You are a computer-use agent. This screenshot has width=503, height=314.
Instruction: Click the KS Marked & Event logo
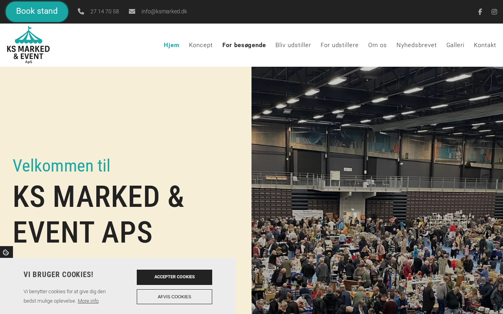tap(28, 45)
